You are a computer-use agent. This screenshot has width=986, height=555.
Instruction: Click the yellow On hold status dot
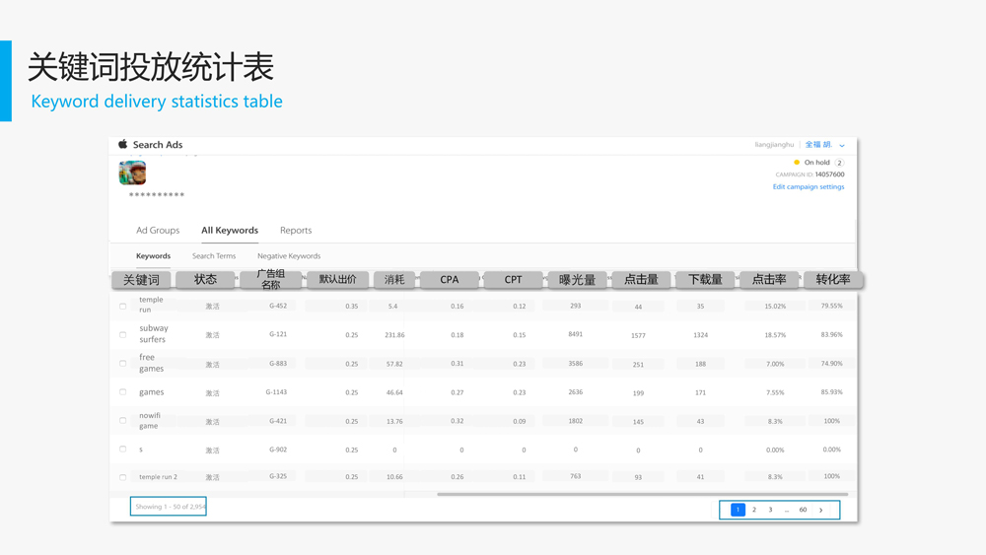pos(797,163)
